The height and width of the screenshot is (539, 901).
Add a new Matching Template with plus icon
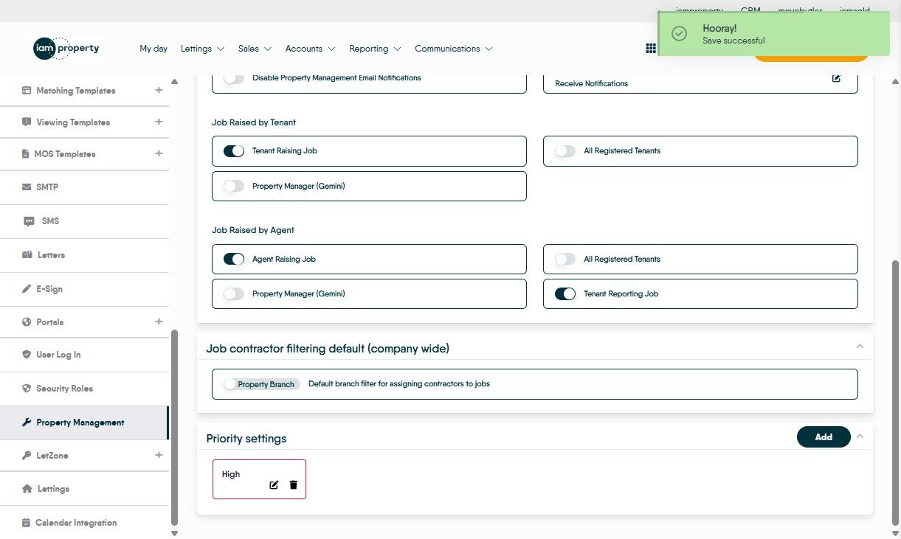(x=159, y=91)
